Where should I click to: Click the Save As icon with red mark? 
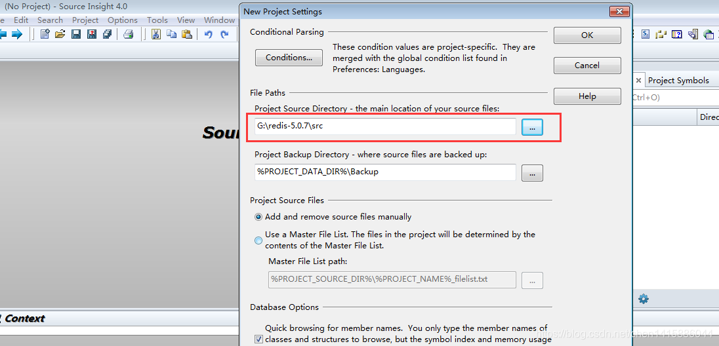[x=92, y=34]
